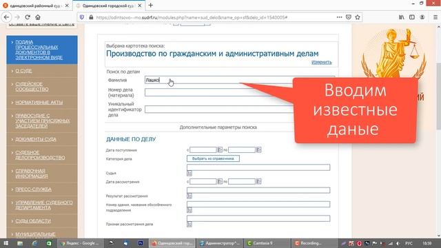The image size is (441, 248).
Task: Close the Одинцовский городской суд tab
Action: 139,6
